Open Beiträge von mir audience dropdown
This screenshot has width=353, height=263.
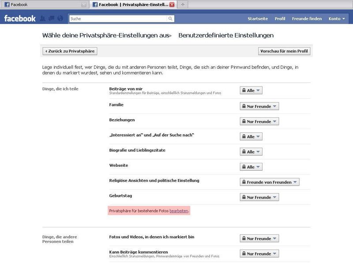point(251,90)
